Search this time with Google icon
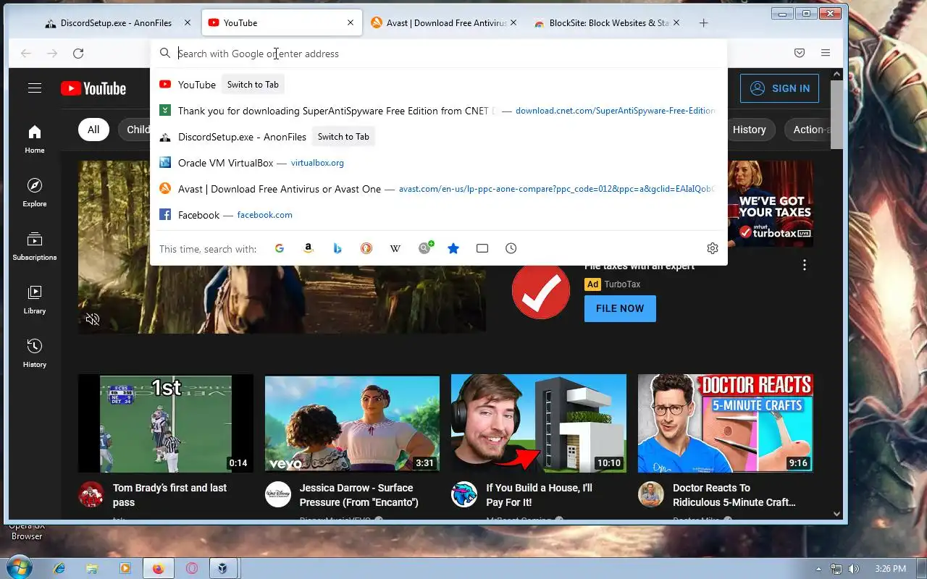 point(280,248)
